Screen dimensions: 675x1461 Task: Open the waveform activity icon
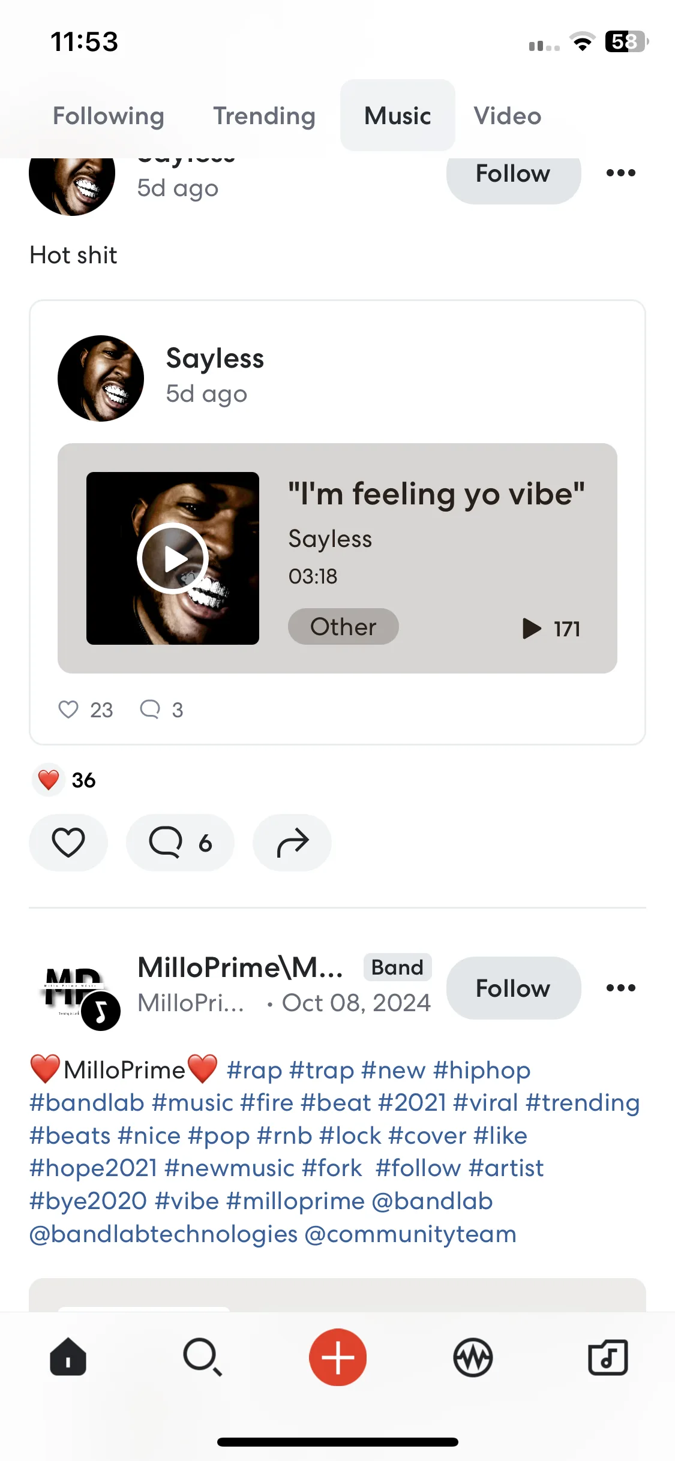473,1357
